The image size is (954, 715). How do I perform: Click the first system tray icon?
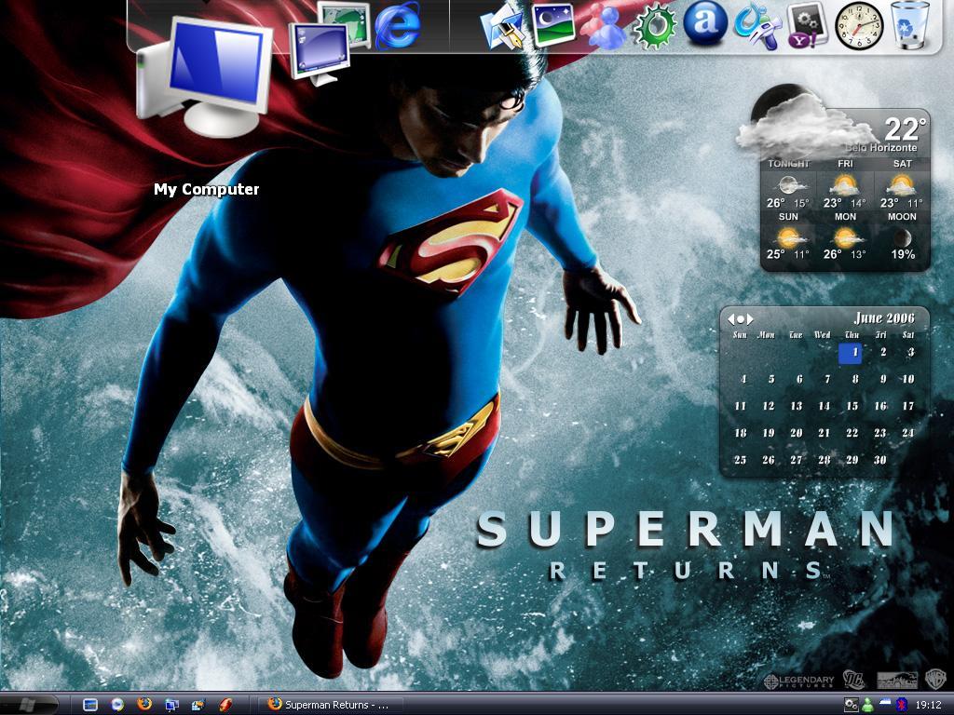[852, 705]
